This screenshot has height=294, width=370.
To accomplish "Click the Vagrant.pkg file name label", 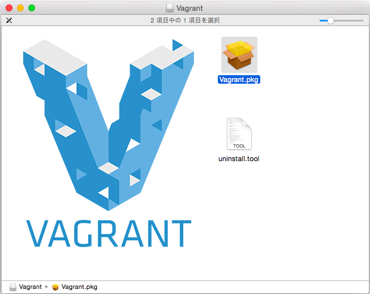I will pyautogui.click(x=239, y=80).
